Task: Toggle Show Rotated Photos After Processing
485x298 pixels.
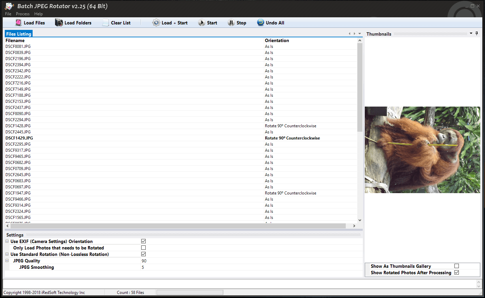Action: click(456, 273)
